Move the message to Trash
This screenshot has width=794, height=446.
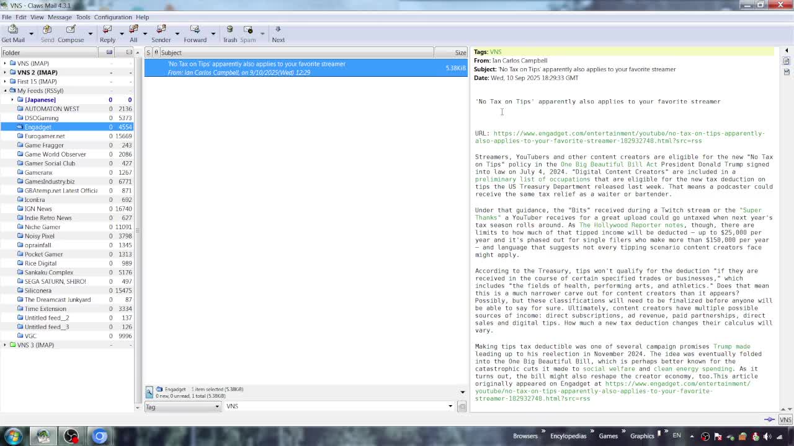(230, 33)
